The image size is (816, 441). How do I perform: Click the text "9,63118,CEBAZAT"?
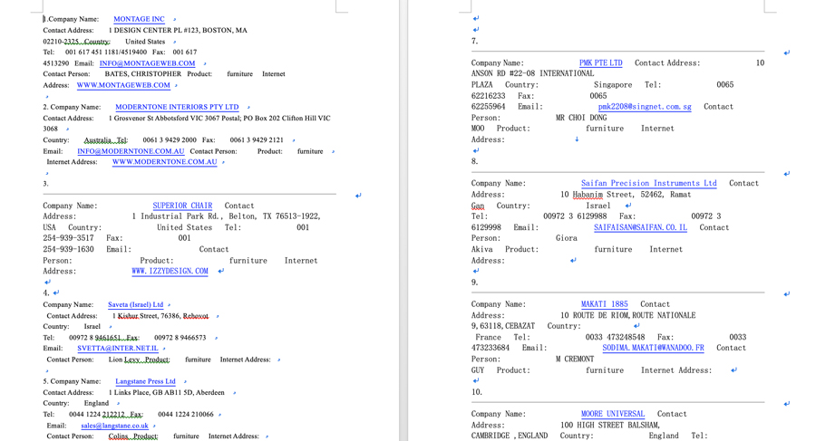[x=503, y=326]
